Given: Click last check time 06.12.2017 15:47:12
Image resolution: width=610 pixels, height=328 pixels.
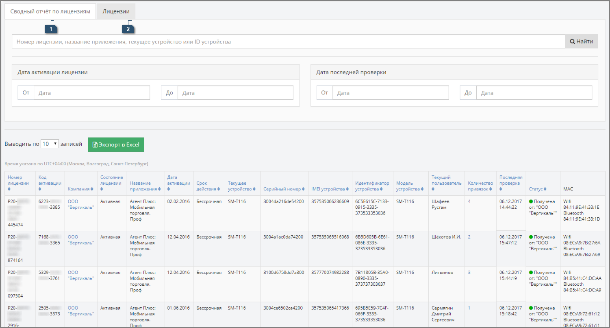Looking at the screenshot, I should [x=510, y=240].
